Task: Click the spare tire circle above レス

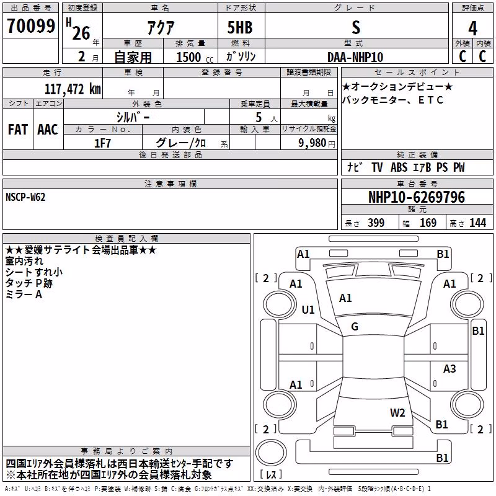Action: (x=271, y=452)
